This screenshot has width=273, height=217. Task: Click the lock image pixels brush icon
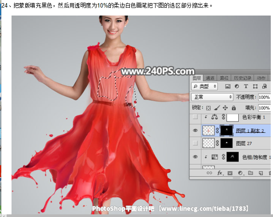(x=217, y=108)
